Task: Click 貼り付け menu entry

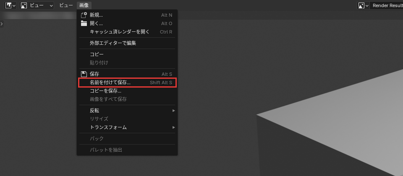Action: point(127,62)
